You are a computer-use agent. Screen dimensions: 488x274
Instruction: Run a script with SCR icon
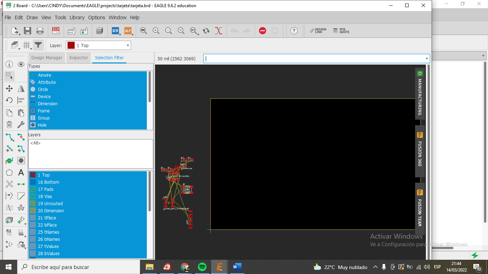[x=115, y=31]
